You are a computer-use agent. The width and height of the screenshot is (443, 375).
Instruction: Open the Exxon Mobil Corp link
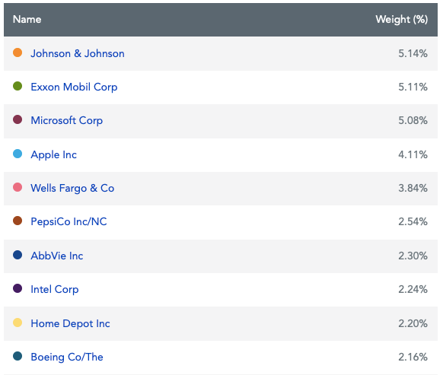pos(74,87)
